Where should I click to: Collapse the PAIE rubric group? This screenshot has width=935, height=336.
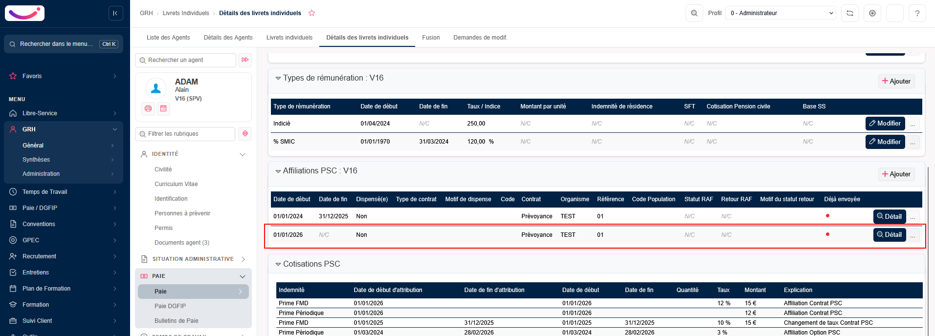coord(242,276)
